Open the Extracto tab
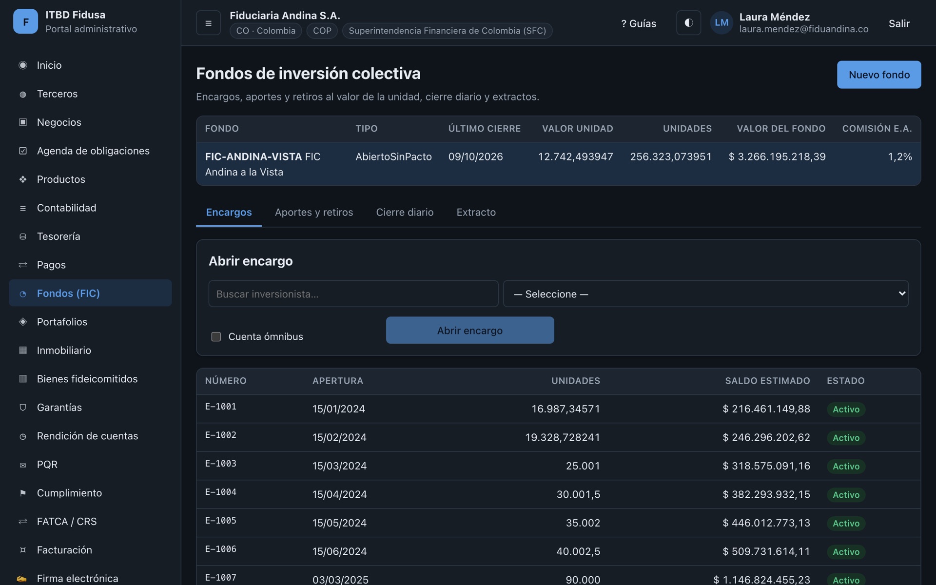Viewport: 936px width, 585px height. click(476, 213)
